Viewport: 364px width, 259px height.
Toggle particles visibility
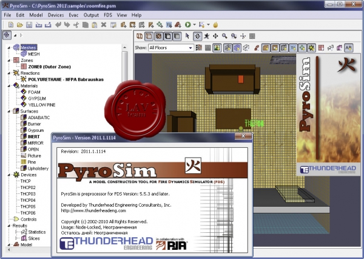point(302,47)
